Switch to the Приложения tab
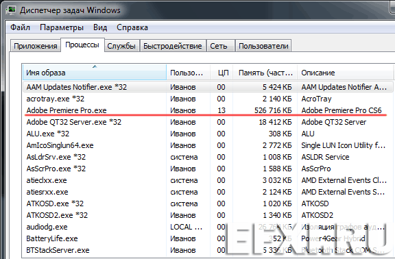The image size is (395, 259). pos(35,46)
